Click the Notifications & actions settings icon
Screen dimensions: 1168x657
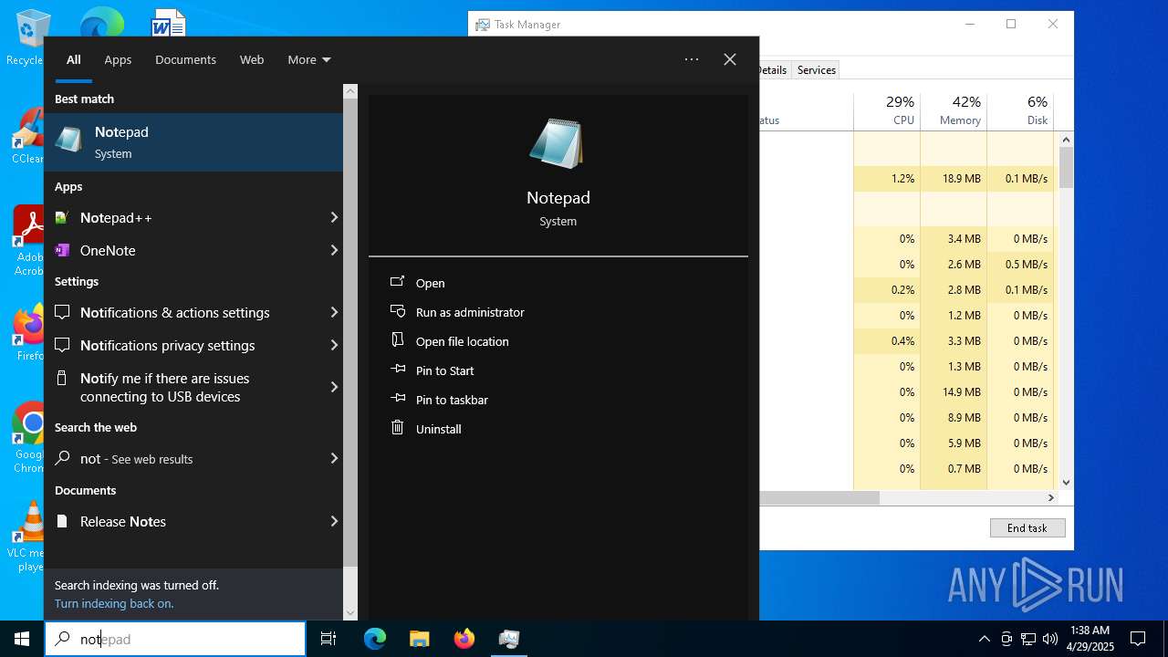pos(62,312)
